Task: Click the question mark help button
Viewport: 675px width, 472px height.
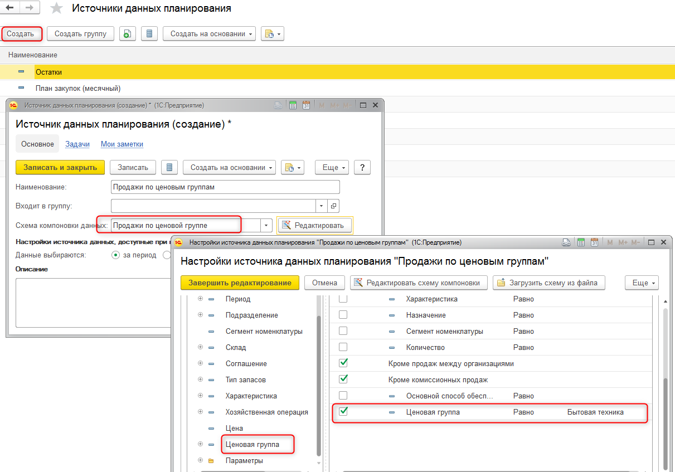Action: pyautogui.click(x=362, y=168)
